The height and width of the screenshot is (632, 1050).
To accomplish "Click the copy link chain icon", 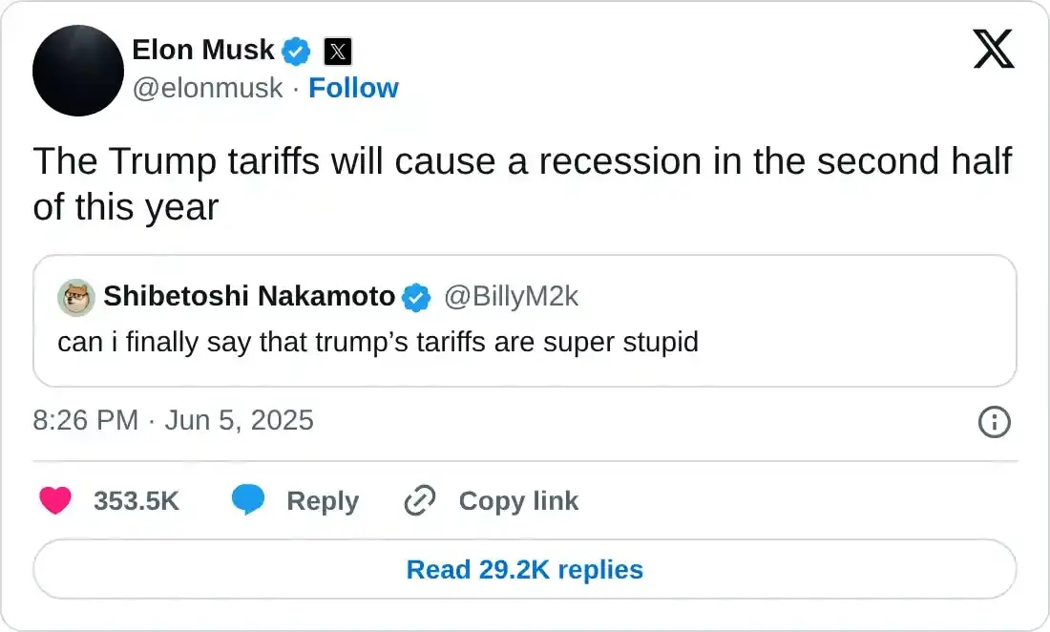I will tap(420, 500).
